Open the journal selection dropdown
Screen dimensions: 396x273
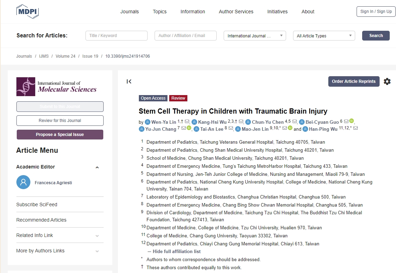coord(254,36)
